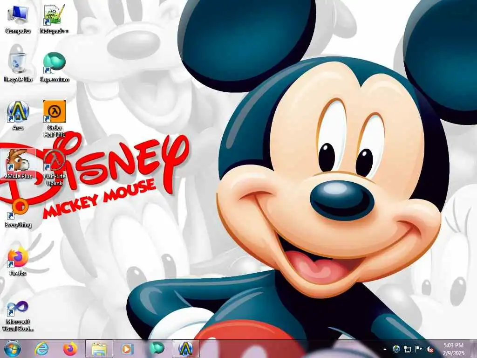The width and height of the screenshot is (477, 358).
Task: Launch Internet Explorer from the taskbar
Action: (x=41, y=349)
